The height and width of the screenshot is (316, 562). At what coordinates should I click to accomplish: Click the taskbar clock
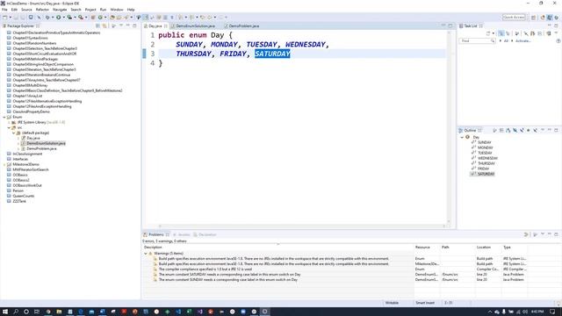pos(537,312)
